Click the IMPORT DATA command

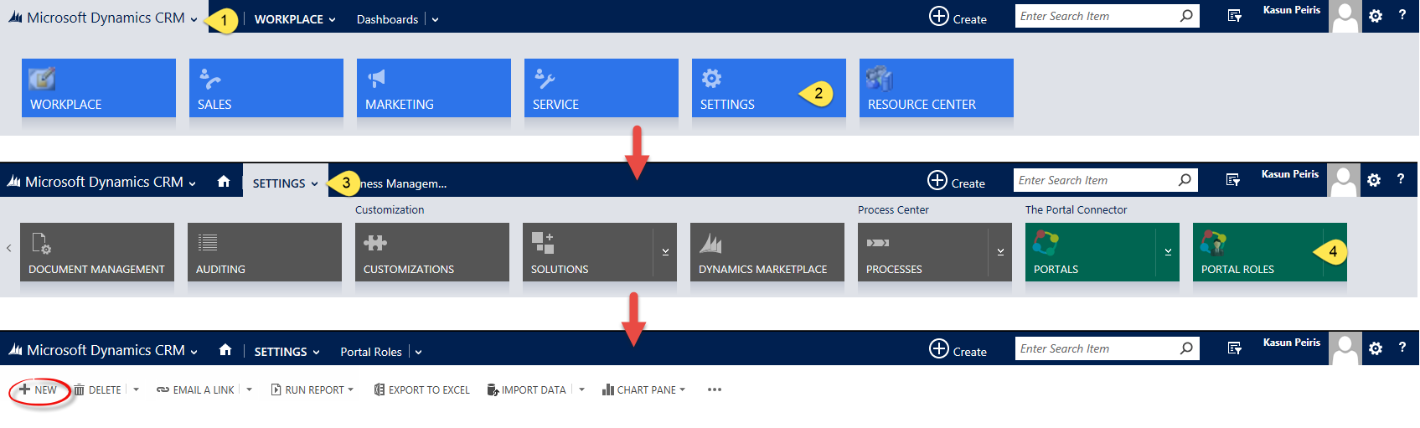pyautogui.click(x=526, y=389)
